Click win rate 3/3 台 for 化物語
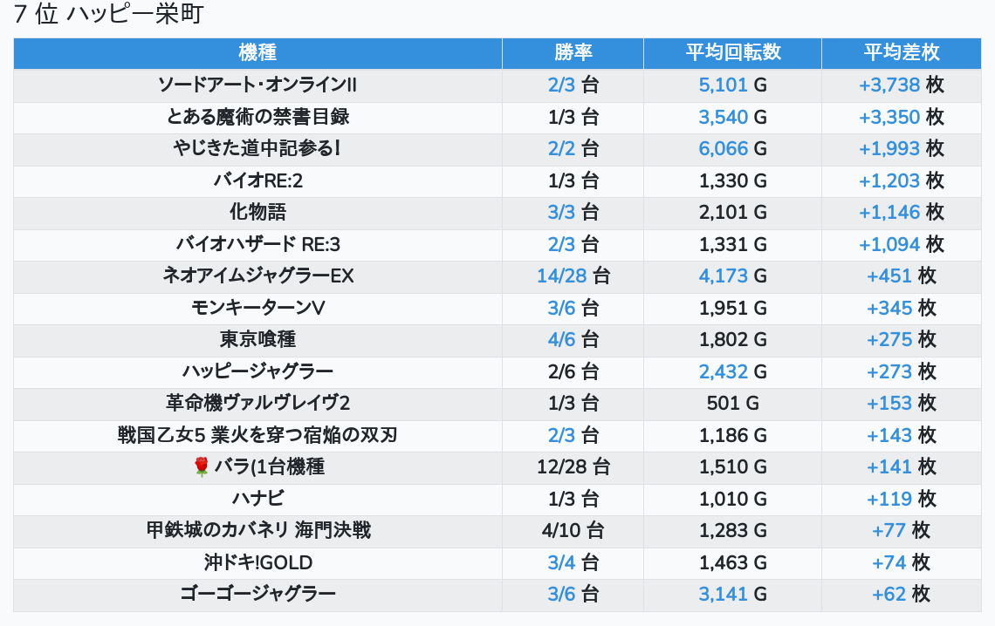The width and height of the screenshot is (995, 626). pyautogui.click(x=573, y=212)
